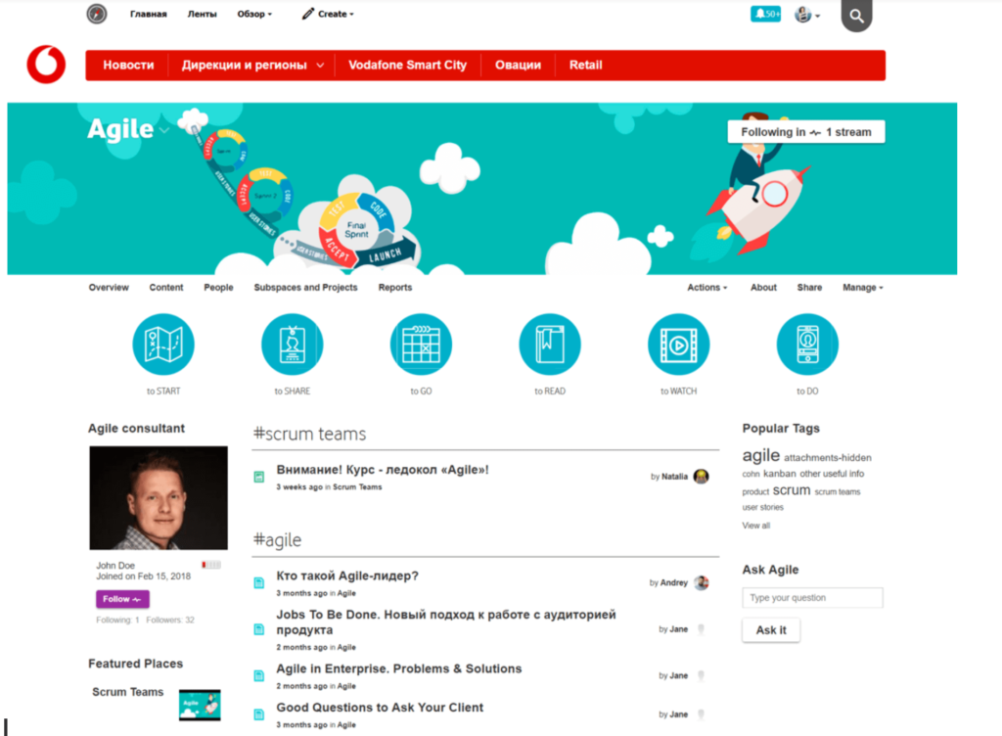The image size is (1002, 736).
Task: Open the Manage dropdown menu
Action: [x=862, y=288]
